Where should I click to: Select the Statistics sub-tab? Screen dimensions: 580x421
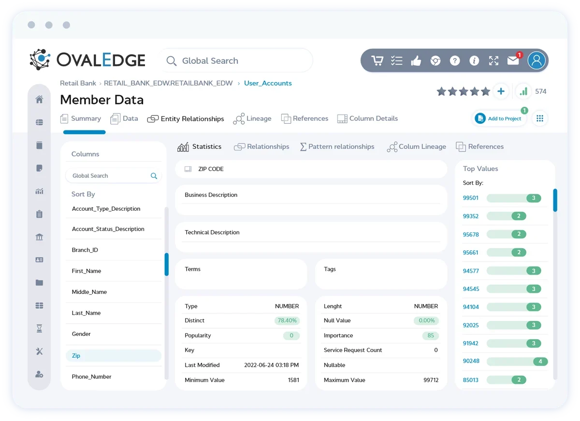coord(200,146)
